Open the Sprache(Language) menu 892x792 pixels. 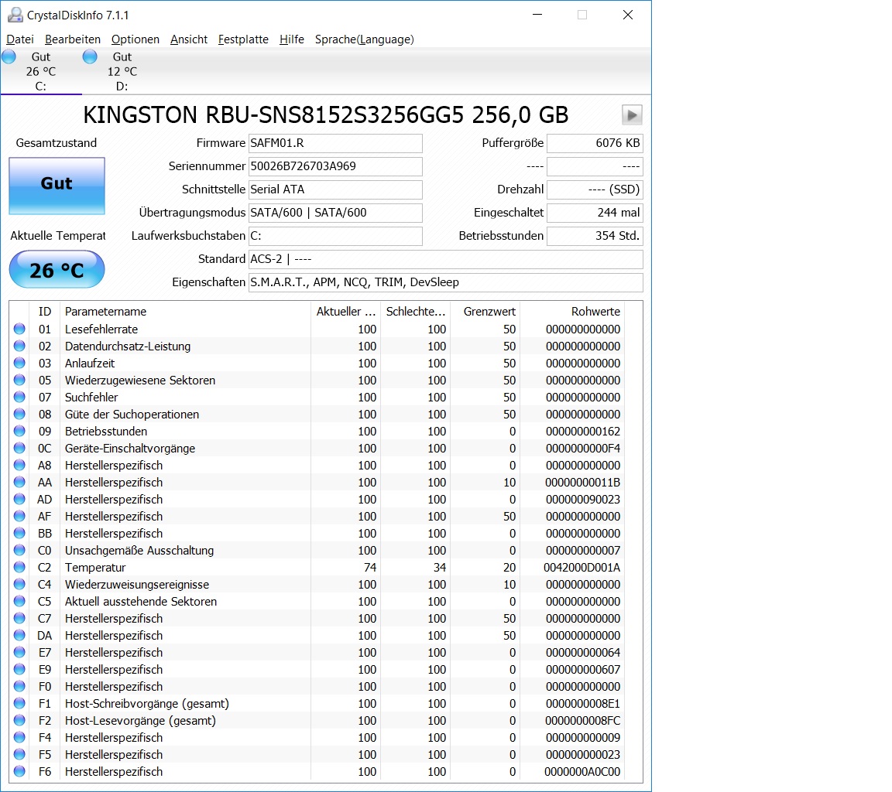click(x=364, y=39)
